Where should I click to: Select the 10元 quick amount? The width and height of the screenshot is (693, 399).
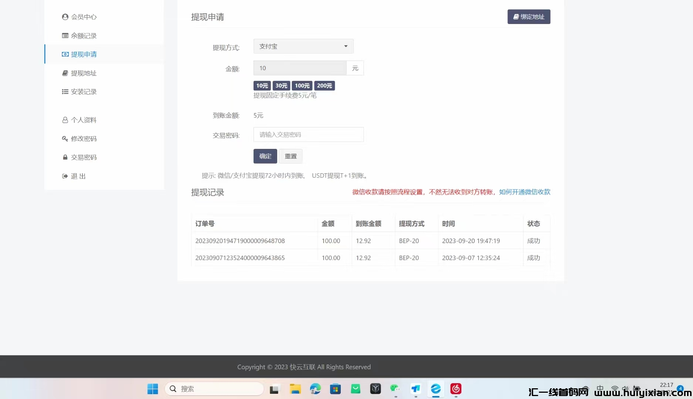pyautogui.click(x=262, y=86)
